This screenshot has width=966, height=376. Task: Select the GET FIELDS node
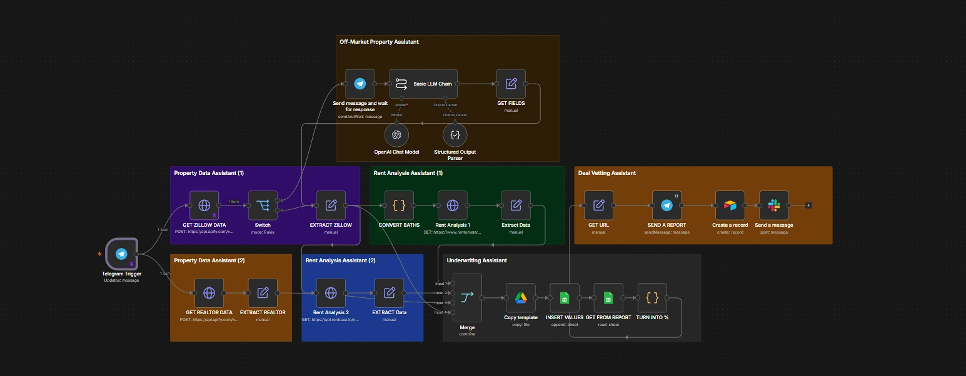coord(511,84)
